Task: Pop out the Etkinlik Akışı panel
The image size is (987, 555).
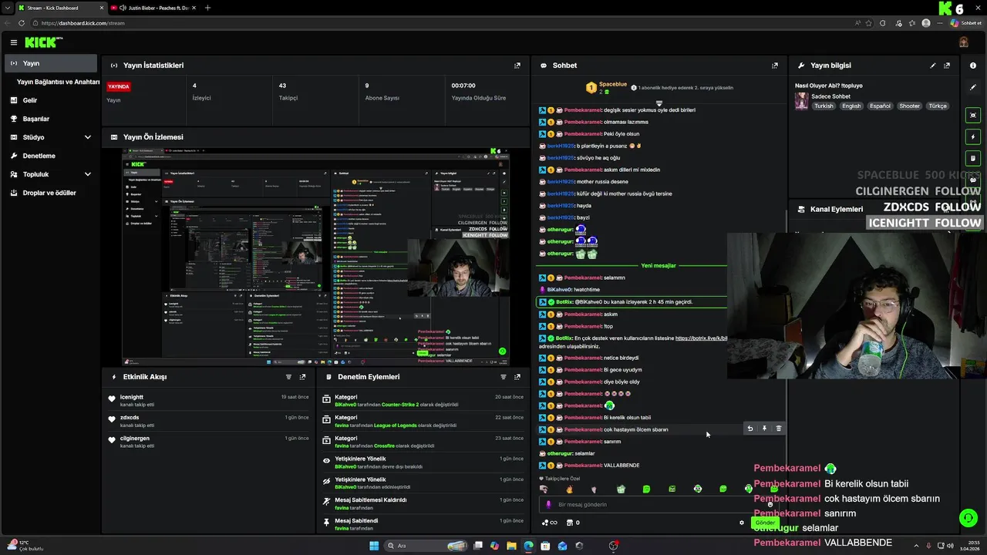Action: (x=302, y=377)
